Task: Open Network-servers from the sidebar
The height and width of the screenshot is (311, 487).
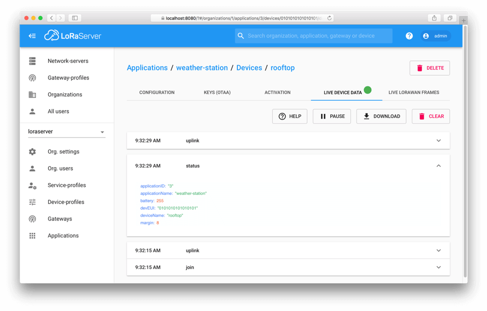Action: pos(67,61)
